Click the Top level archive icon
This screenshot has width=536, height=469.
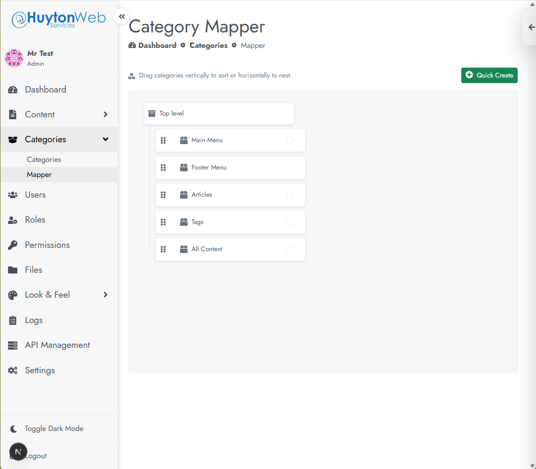click(x=152, y=114)
